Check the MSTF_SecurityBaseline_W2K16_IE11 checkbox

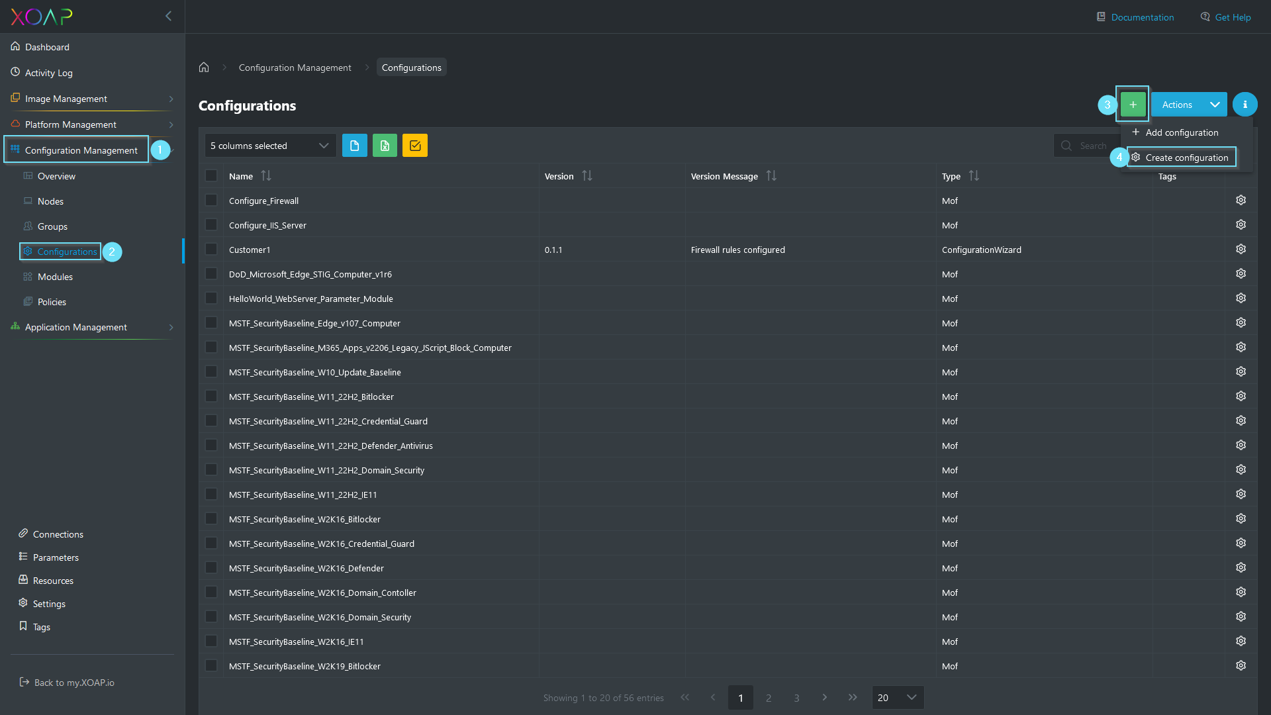[211, 641]
